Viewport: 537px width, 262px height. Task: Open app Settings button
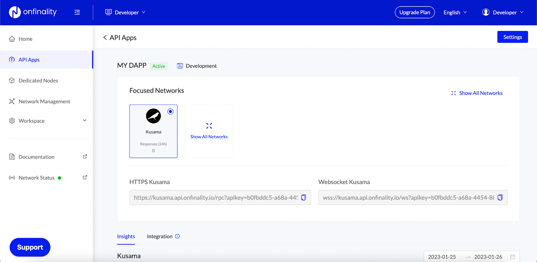point(512,37)
